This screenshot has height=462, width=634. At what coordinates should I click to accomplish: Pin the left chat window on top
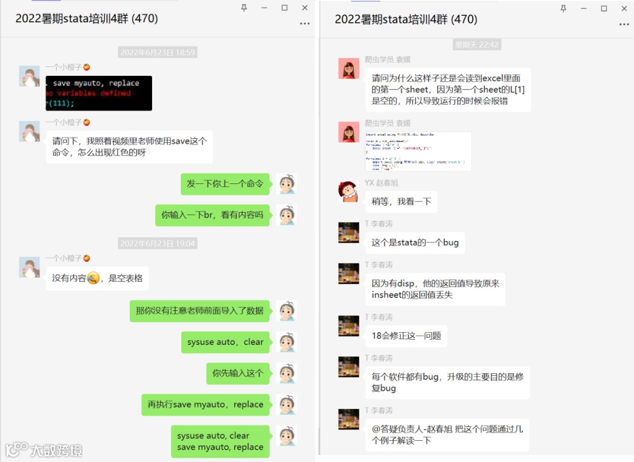click(244, 8)
